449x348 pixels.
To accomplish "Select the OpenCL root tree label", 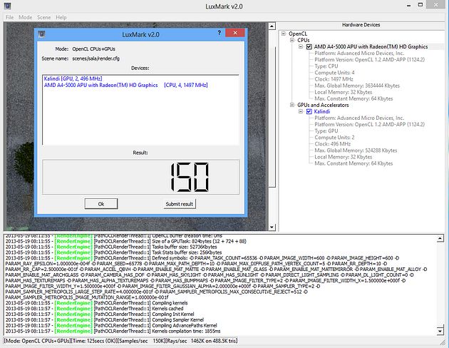I will pyautogui.click(x=298, y=34).
